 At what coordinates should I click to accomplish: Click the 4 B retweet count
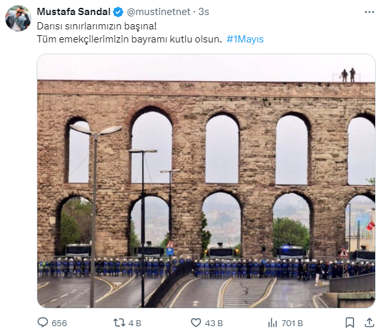(135, 324)
